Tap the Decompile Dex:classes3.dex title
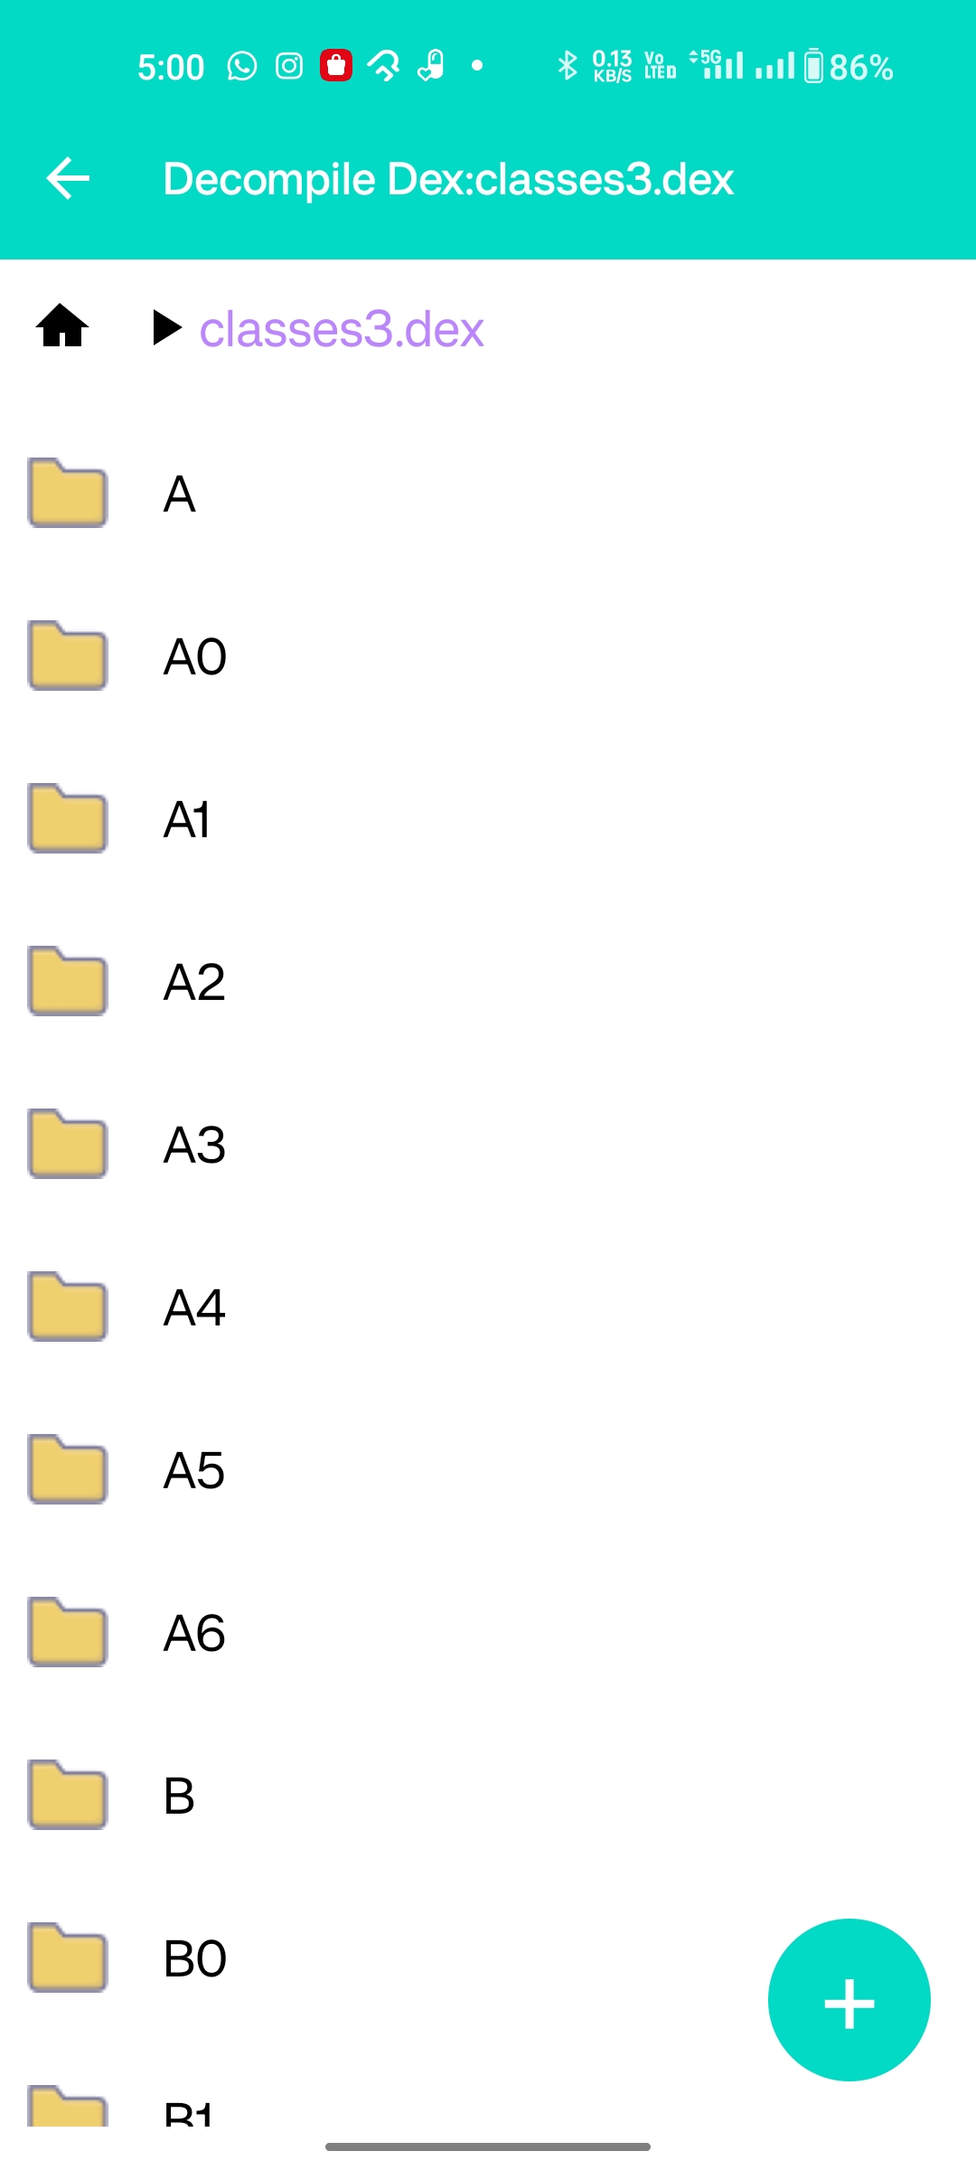Image resolution: width=976 pixels, height=2170 pixels. point(448,179)
